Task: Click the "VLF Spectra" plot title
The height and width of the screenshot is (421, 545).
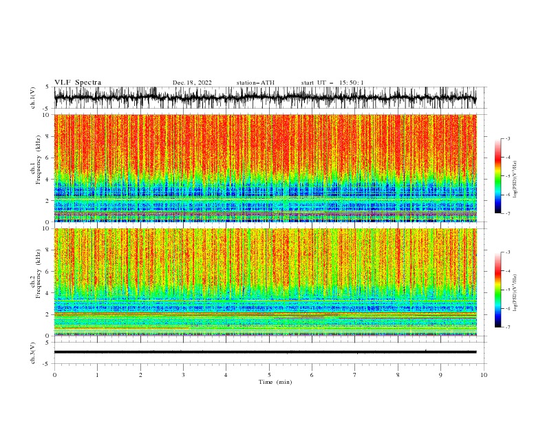Action: click(x=78, y=83)
